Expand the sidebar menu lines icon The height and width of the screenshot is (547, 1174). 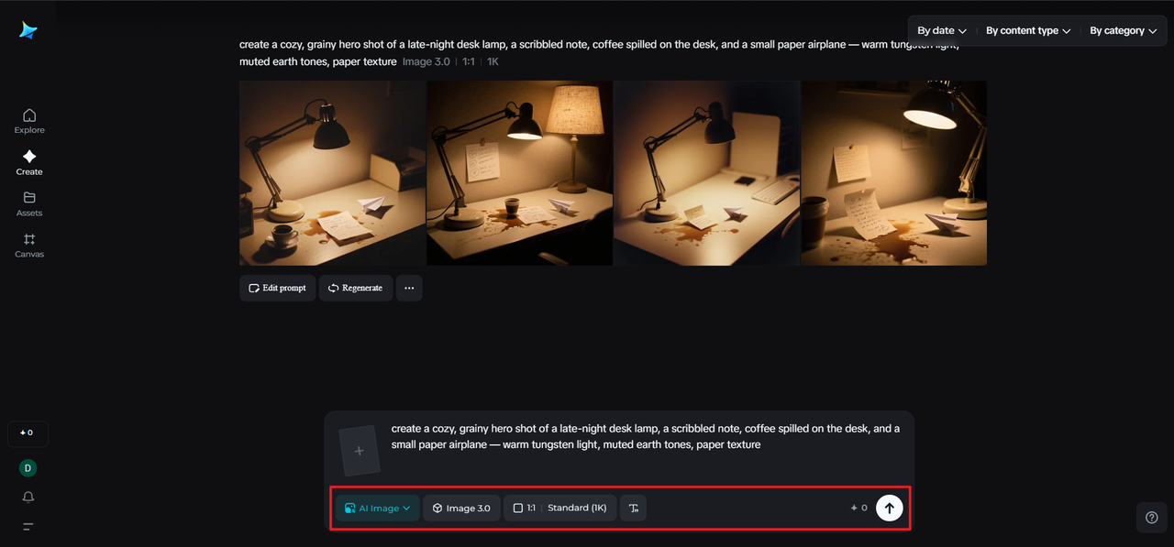pos(28,526)
